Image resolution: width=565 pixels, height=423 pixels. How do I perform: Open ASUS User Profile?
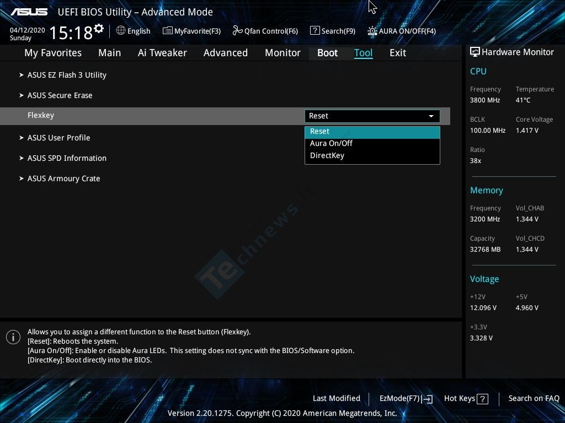[58, 138]
